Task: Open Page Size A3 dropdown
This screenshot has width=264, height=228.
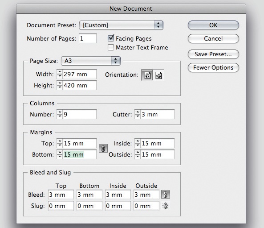Action: pos(91,61)
